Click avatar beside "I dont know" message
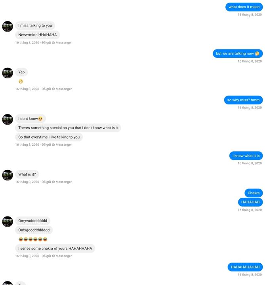Image resolution: width=265 pixels, height=285 pixels. pyautogui.click(x=8, y=120)
